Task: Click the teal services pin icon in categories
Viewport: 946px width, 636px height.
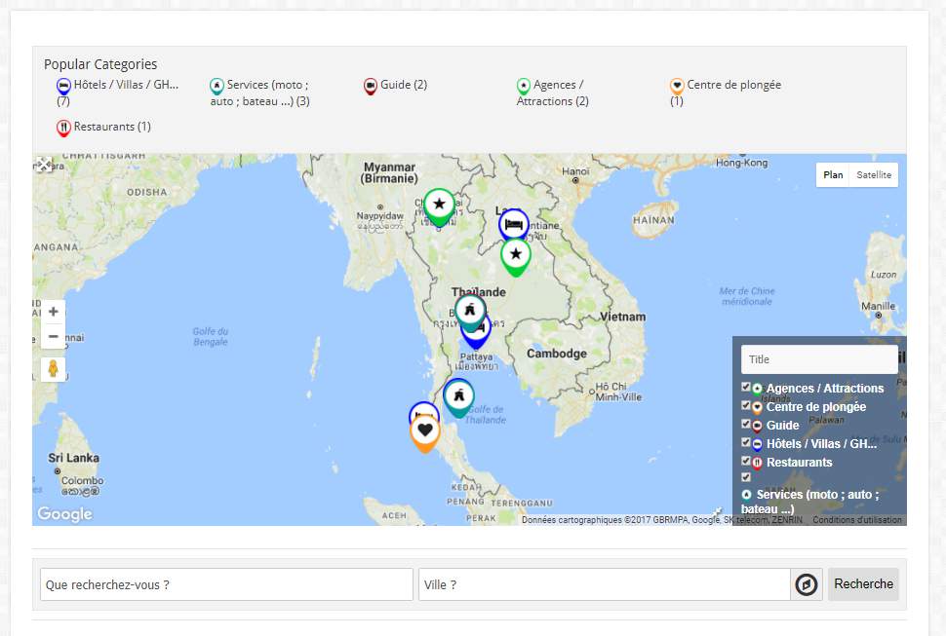Action: point(217,86)
